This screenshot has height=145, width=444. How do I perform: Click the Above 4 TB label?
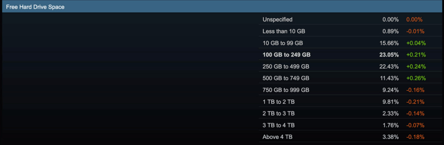pyautogui.click(x=277, y=137)
